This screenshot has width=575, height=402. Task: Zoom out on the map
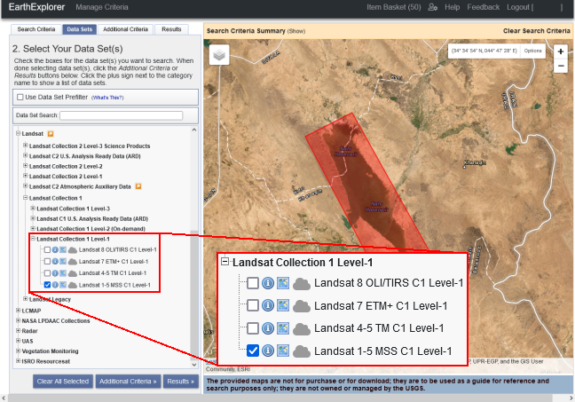coord(560,67)
